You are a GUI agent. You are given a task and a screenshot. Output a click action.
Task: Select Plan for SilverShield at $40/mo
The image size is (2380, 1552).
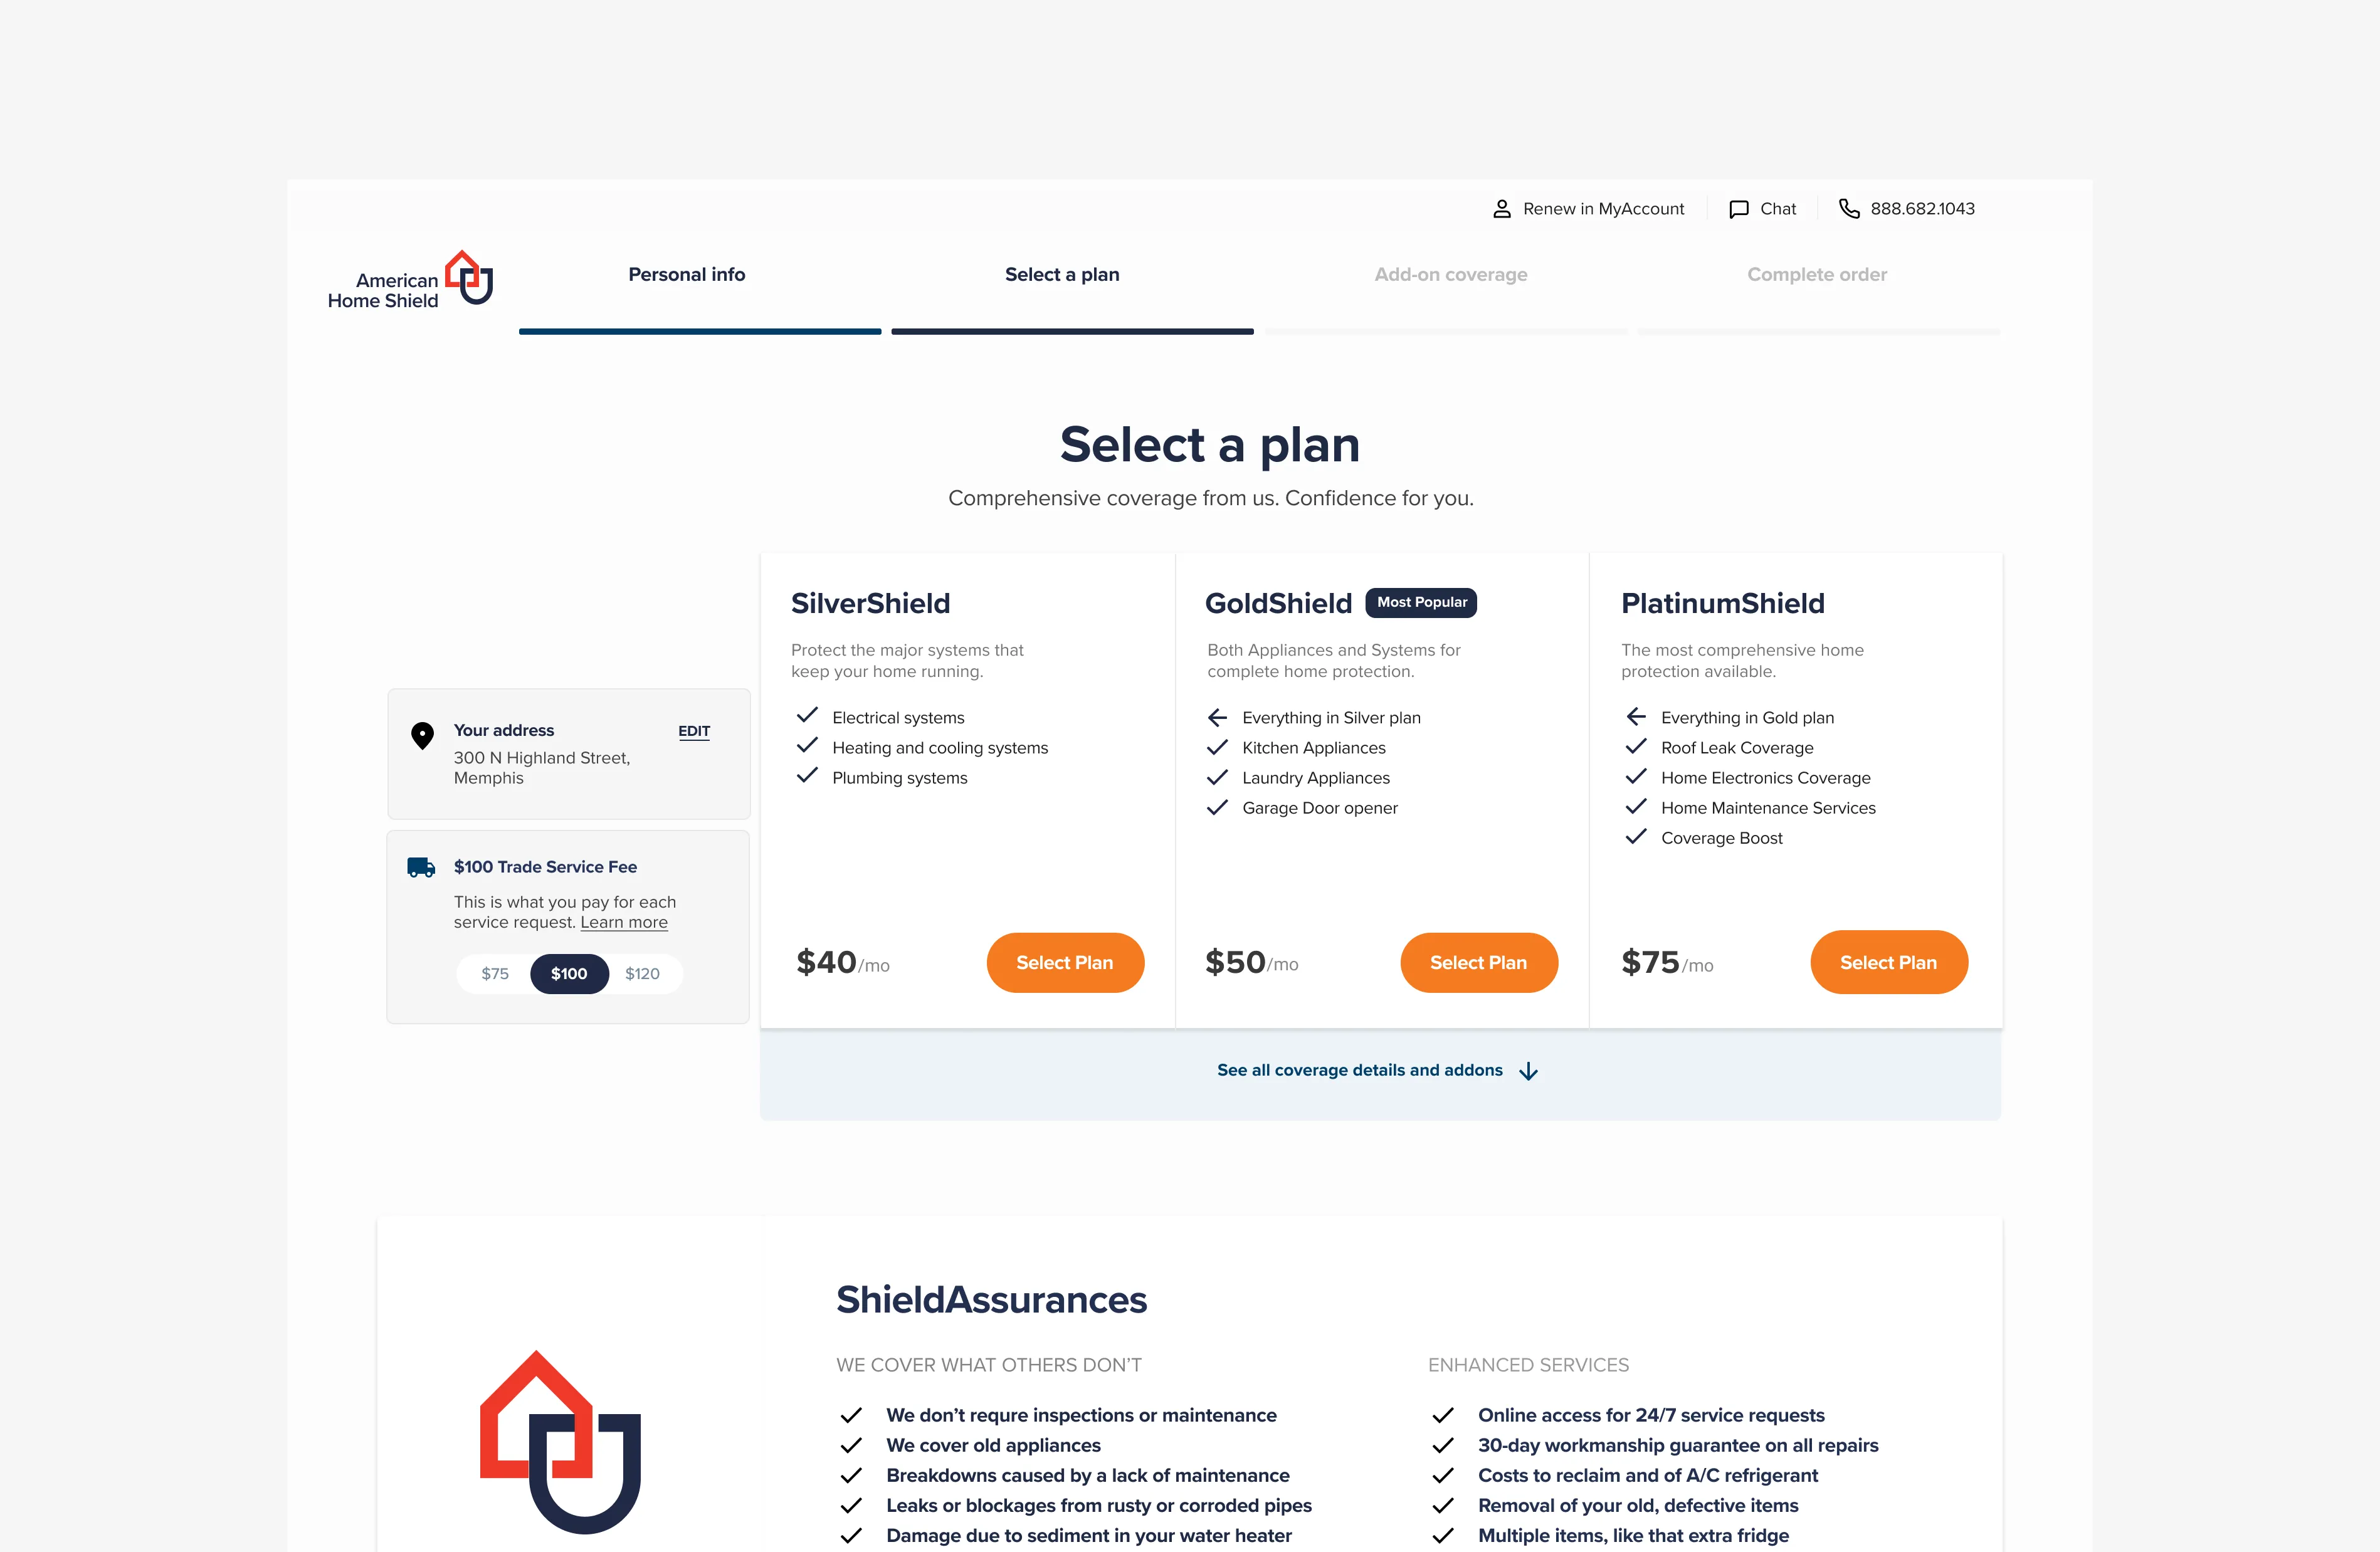point(1065,962)
